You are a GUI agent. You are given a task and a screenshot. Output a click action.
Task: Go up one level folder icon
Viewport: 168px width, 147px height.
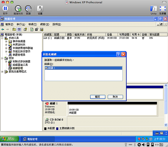(x=14, y=29)
